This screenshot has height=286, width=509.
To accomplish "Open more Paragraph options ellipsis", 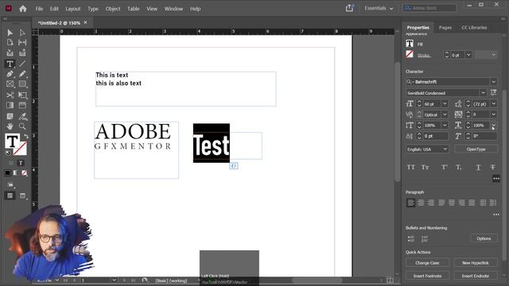I will click(x=496, y=214).
